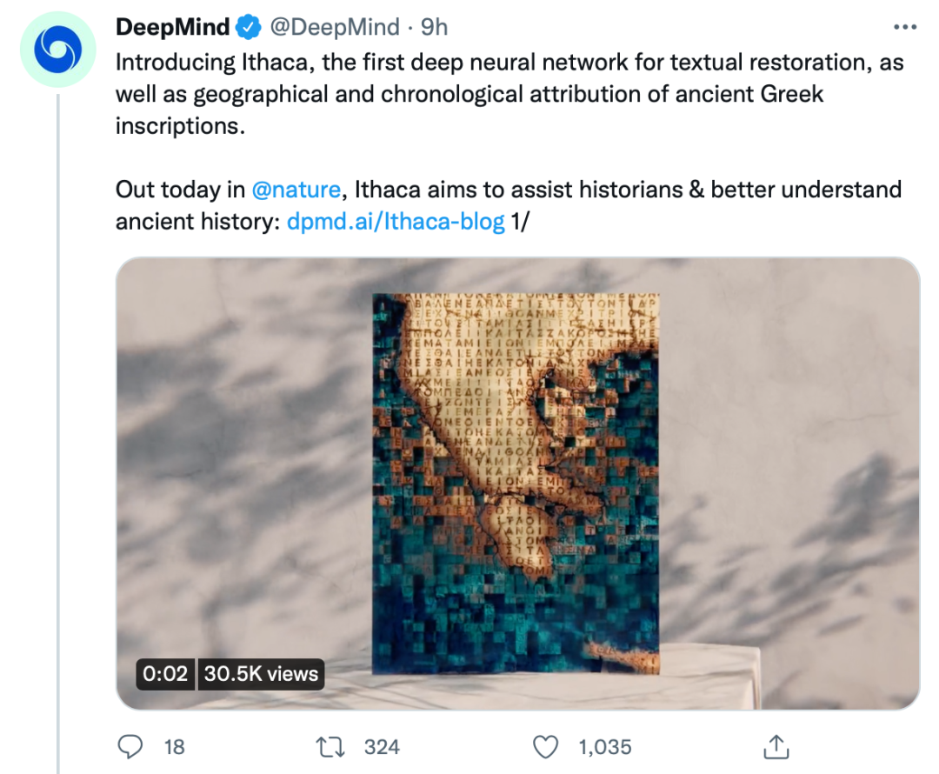Viewport: 939px width, 774px height.
Task: Click the 324 retweets count
Action: [x=382, y=746]
